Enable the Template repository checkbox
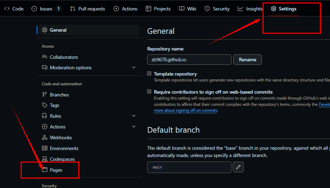The width and height of the screenshot is (330, 188). tap(149, 74)
